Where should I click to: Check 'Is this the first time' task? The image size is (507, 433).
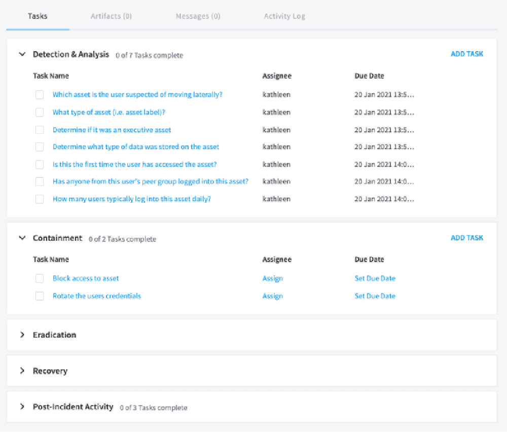pyautogui.click(x=40, y=164)
